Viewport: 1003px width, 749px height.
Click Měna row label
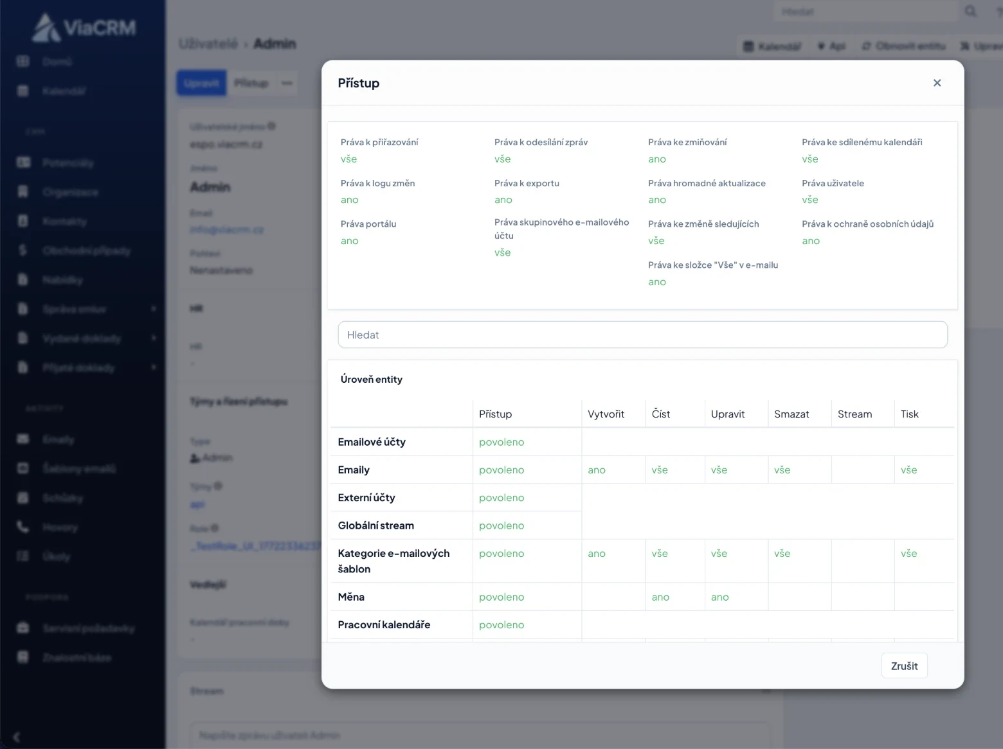(x=351, y=597)
